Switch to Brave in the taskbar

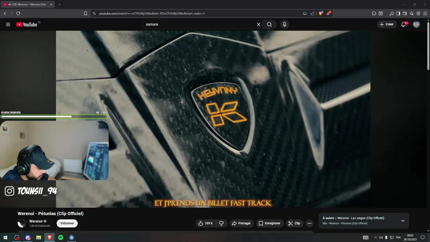click(50, 238)
